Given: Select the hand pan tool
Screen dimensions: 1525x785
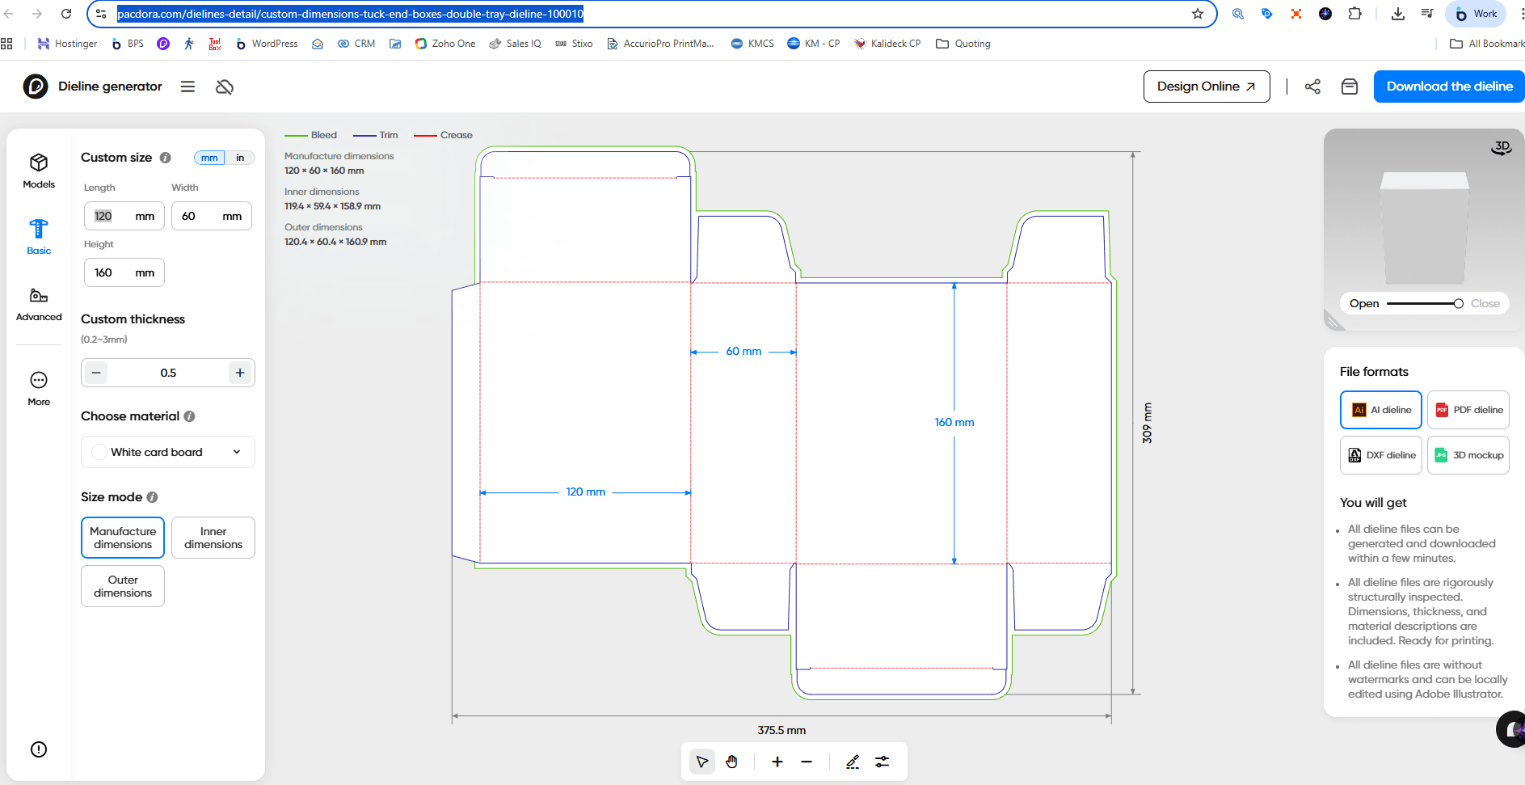Looking at the screenshot, I should pyautogui.click(x=731, y=762).
